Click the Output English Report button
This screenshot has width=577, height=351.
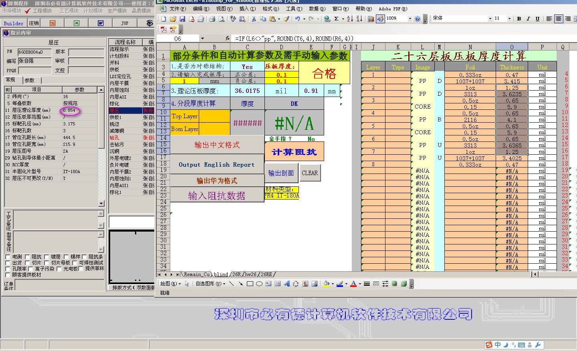(x=217, y=164)
